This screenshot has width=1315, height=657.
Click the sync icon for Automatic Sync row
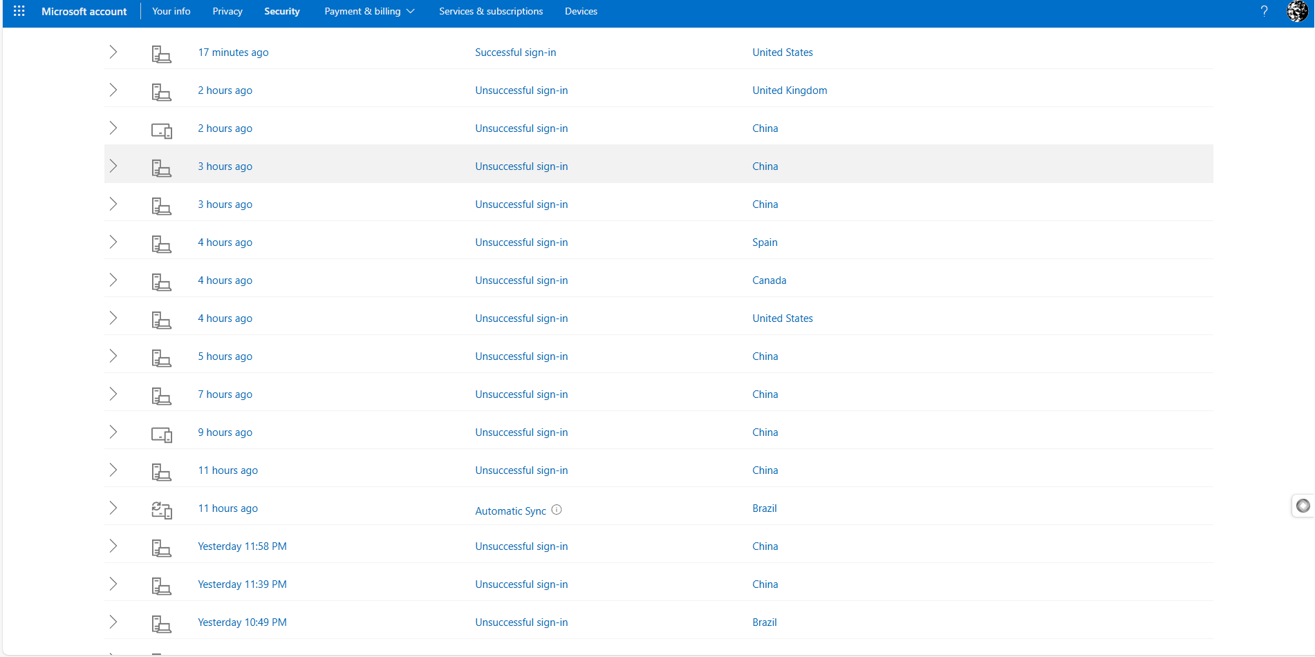coord(162,510)
